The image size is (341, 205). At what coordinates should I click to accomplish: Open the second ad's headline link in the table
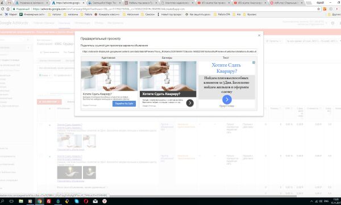tap(70, 156)
